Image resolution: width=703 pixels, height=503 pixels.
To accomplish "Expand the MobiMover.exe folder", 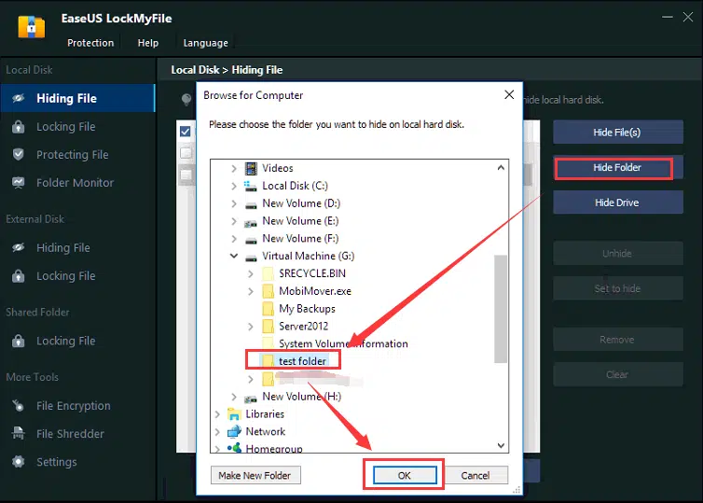I will pyautogui.click(x=251, y=291).
